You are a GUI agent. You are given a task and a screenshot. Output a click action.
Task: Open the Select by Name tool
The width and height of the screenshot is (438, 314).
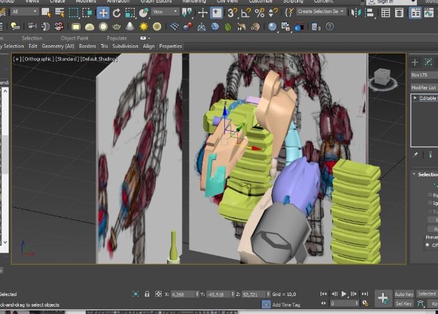click(60, 12)
